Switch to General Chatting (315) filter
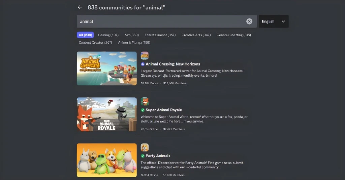The image size is (345, 180). (x=233, y=35)
